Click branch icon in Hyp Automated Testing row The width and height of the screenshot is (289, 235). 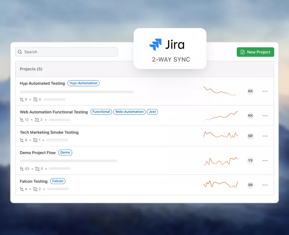pos(22,99)
